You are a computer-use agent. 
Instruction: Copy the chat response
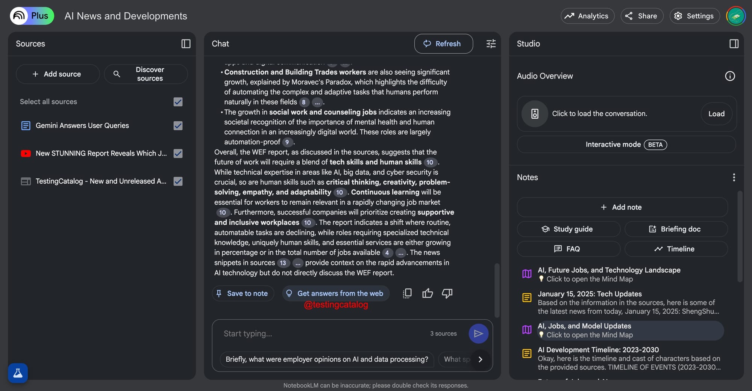coord(407,293)
